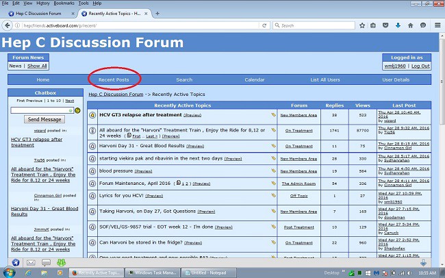Viewport: 445px width, 278px height.
Task: Open Recent Posts in forum navigation
Action: (x=113, y=80)
